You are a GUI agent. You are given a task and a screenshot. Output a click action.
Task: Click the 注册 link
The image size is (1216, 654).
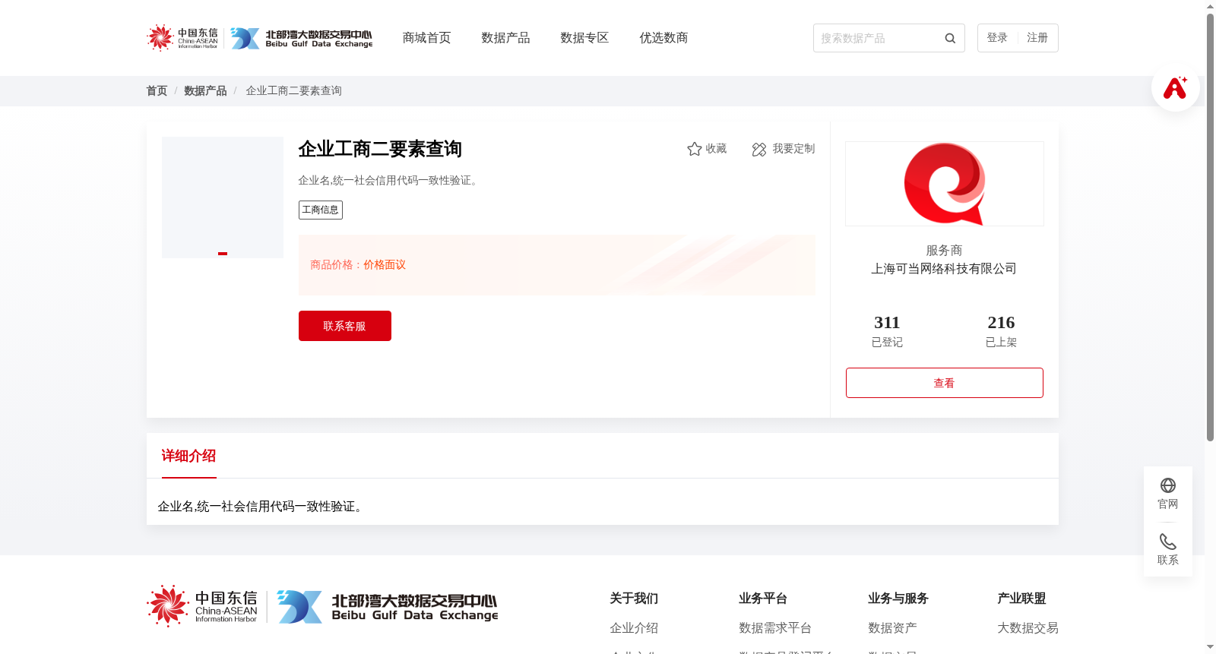(x=1037, y=38)
